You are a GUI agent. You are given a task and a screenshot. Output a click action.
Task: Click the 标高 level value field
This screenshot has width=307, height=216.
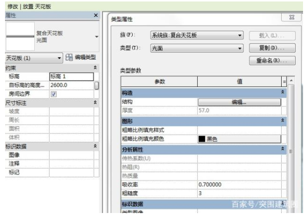(x=72, y=76)
